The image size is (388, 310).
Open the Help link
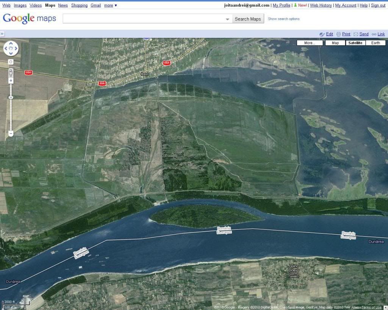point(363,5)
